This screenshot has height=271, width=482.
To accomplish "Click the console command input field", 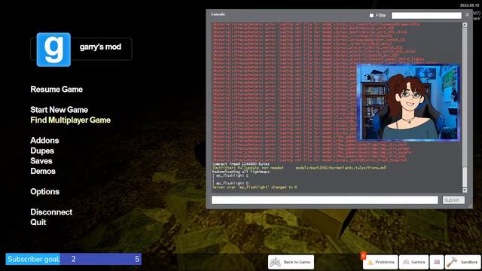I will tap(325, 200).
